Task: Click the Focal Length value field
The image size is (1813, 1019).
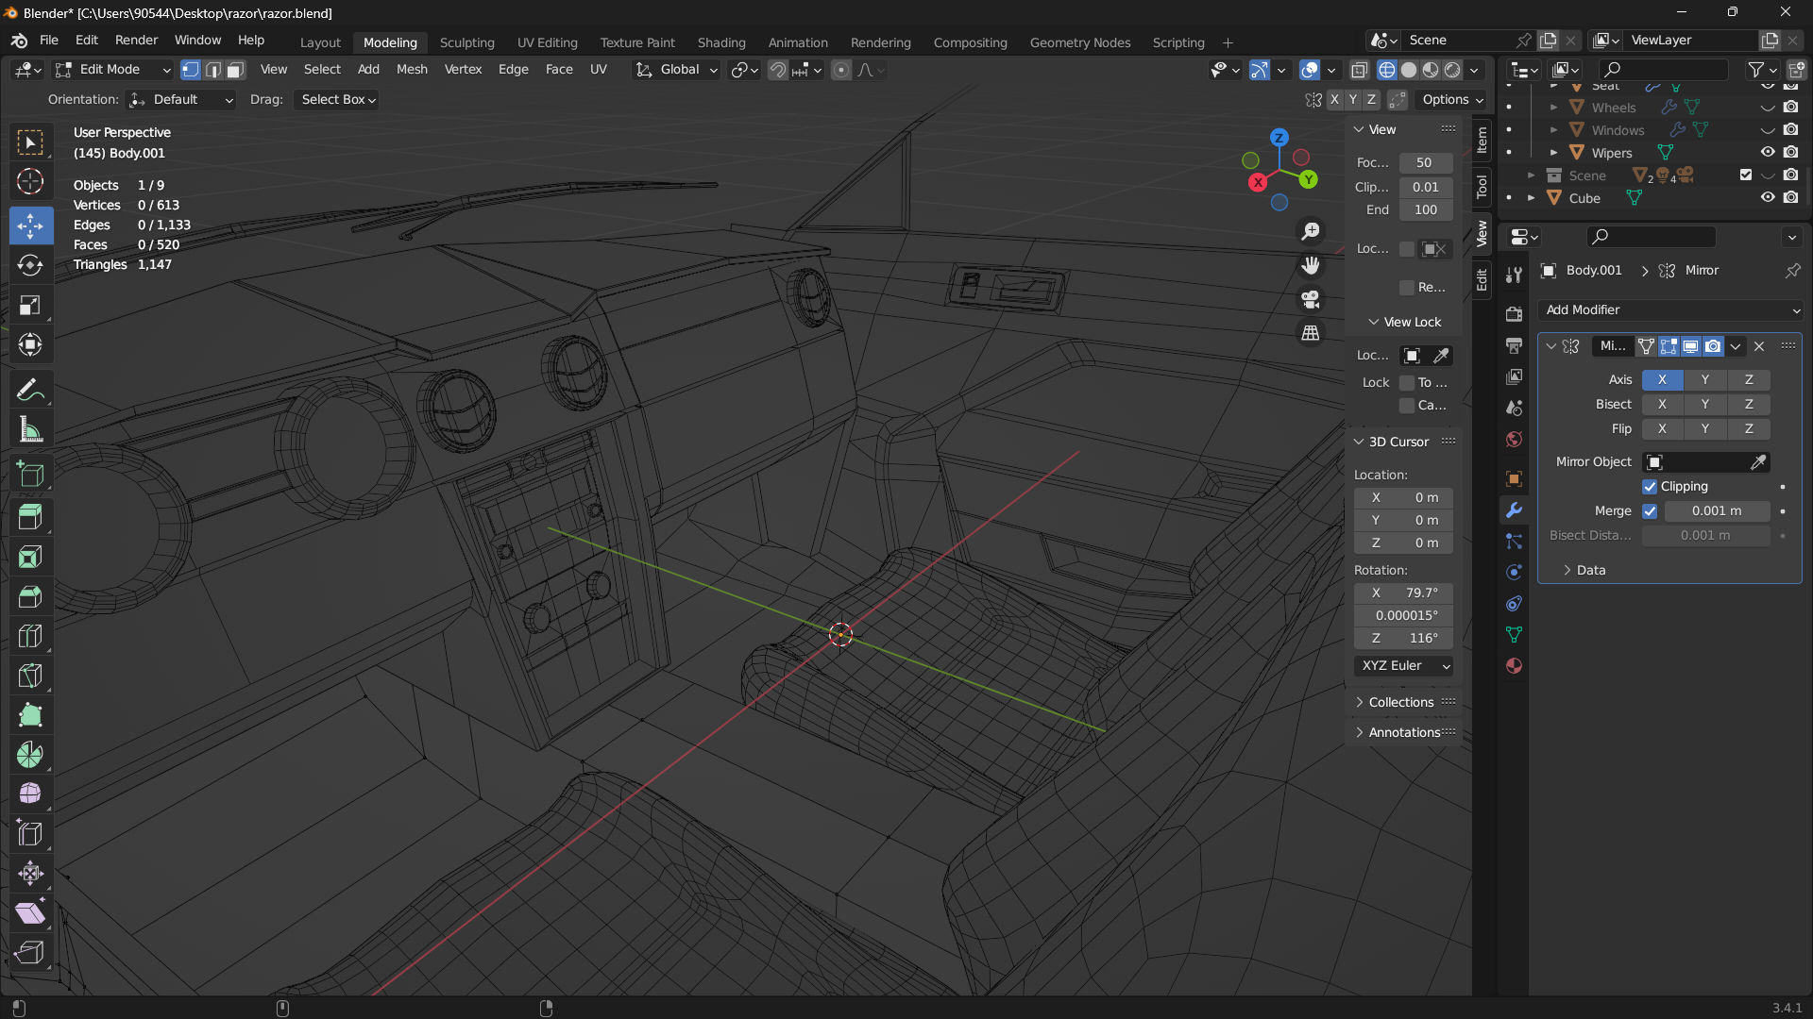Action: [1425, 163]
